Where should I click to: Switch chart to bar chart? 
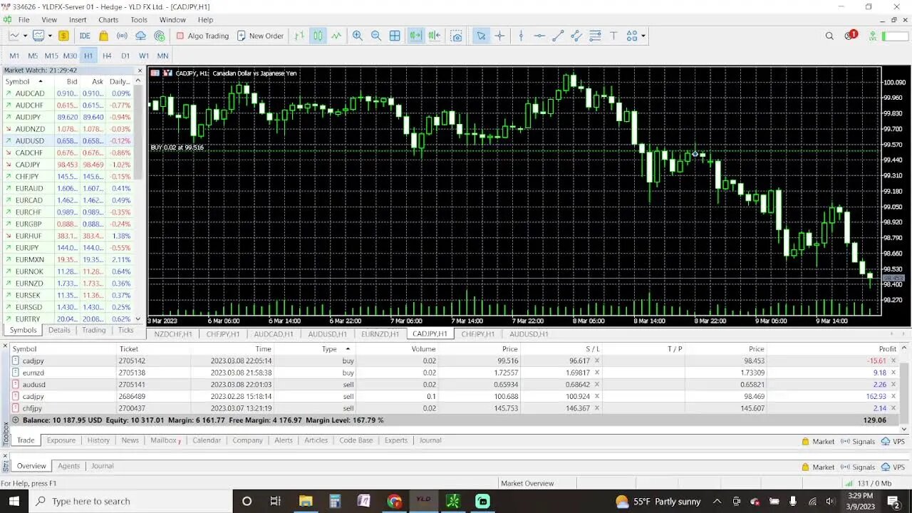[299, 36]
